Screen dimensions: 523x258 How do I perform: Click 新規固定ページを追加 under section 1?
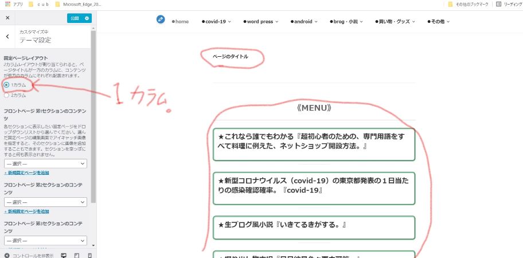point(27,173)
